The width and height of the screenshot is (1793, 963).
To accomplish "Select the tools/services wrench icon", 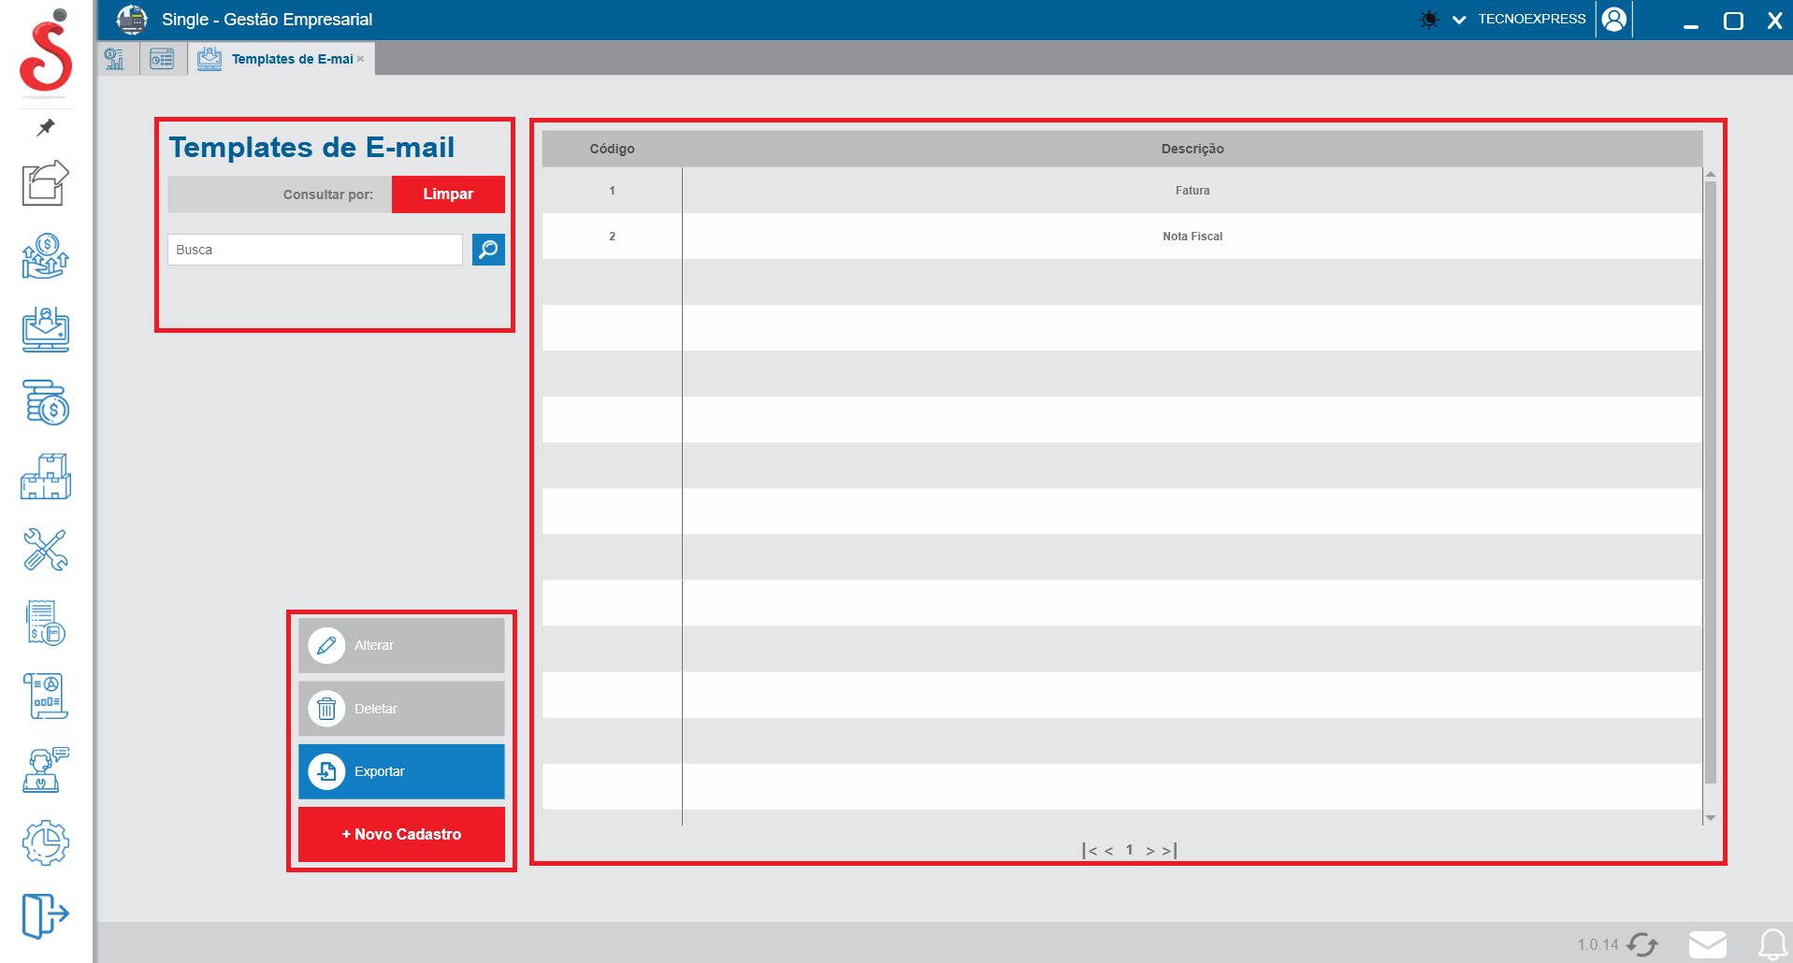I will tap(44, 551).
